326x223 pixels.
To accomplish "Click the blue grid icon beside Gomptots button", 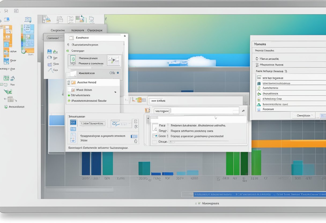I will point(323,116).
